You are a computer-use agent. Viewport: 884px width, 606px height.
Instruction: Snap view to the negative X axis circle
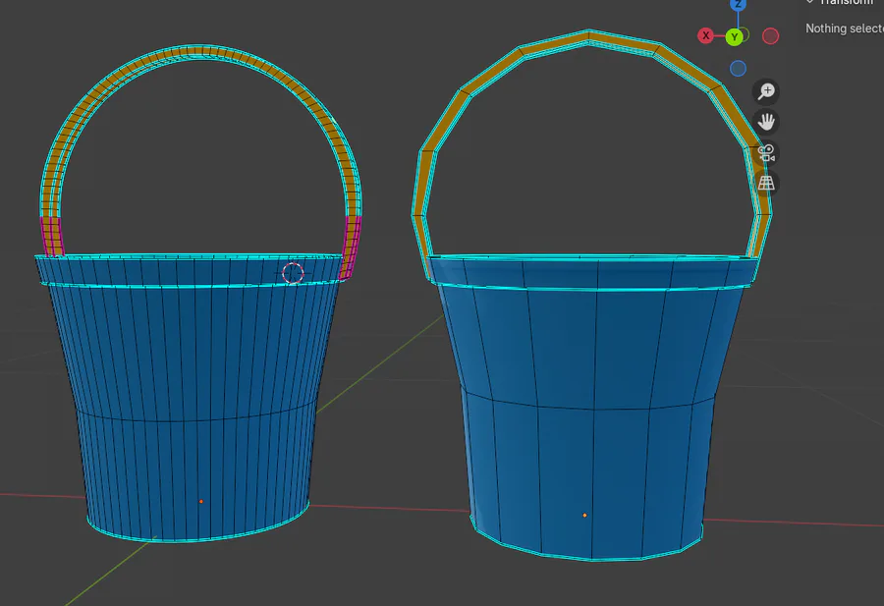(x=770, y=36)
